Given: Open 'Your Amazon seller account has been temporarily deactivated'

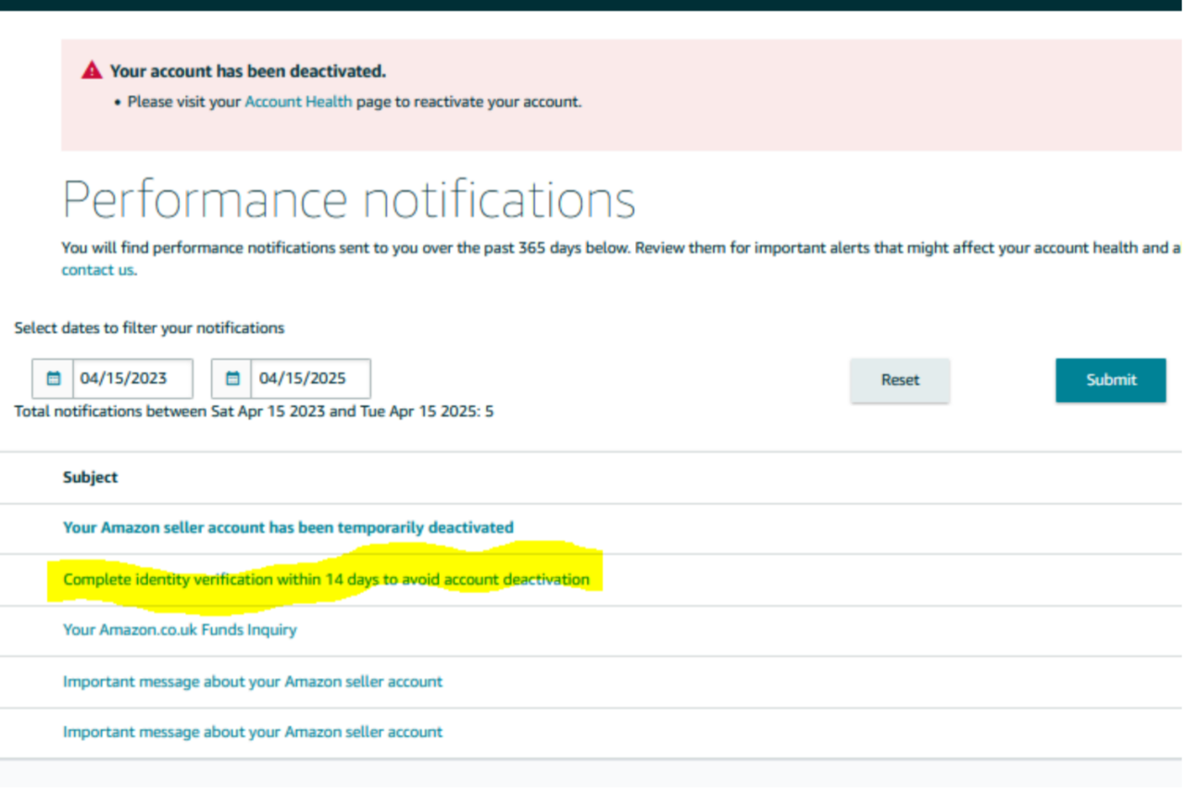Looking at the screenshot, I should [288, 528].
